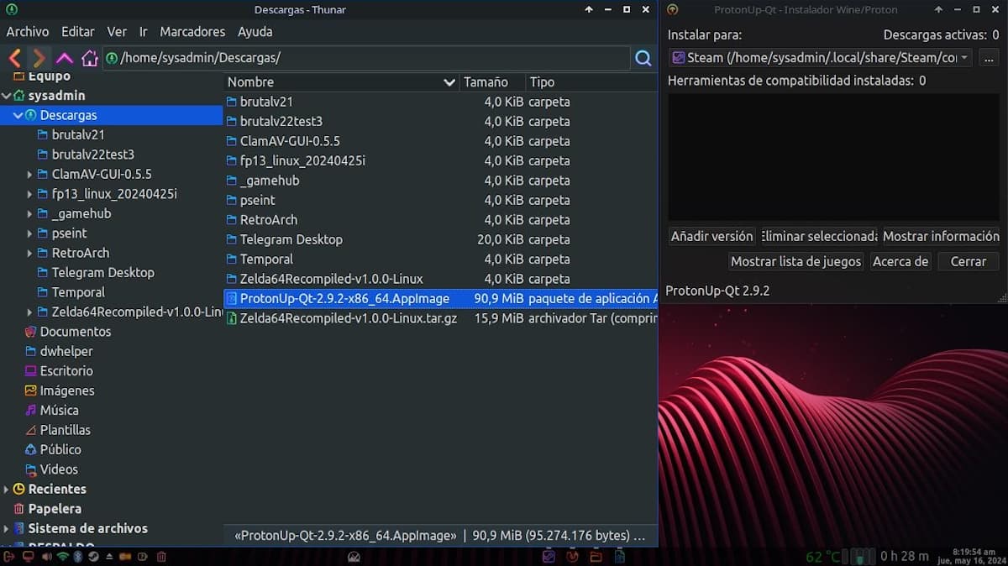The image size is (1008, 566).
Task: Collapse the Descargas tree node
Action: click(x=18, y=115)
